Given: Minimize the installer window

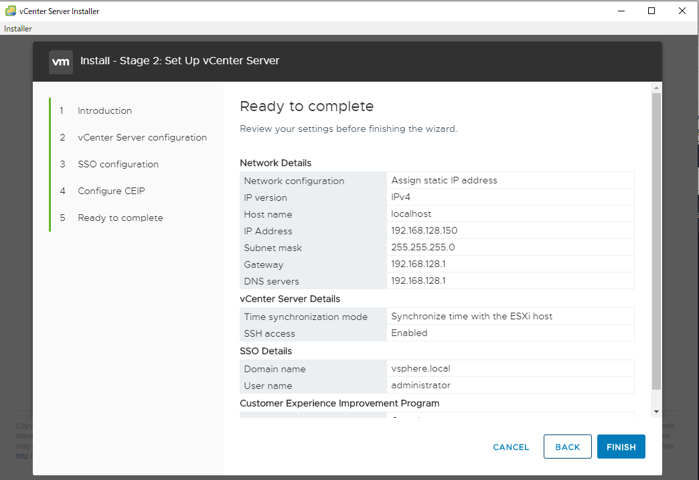Looking at the screenshot, I should [x=621, y=11].
